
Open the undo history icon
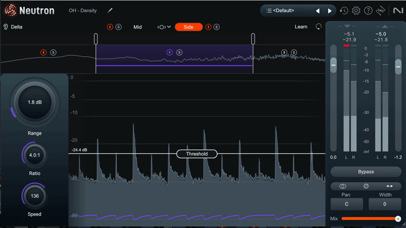[x=344, y=10]
